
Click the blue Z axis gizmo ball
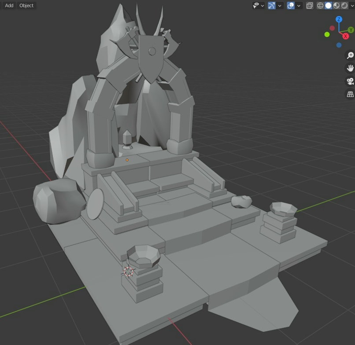pyautogui.click(x=339, y=19)
